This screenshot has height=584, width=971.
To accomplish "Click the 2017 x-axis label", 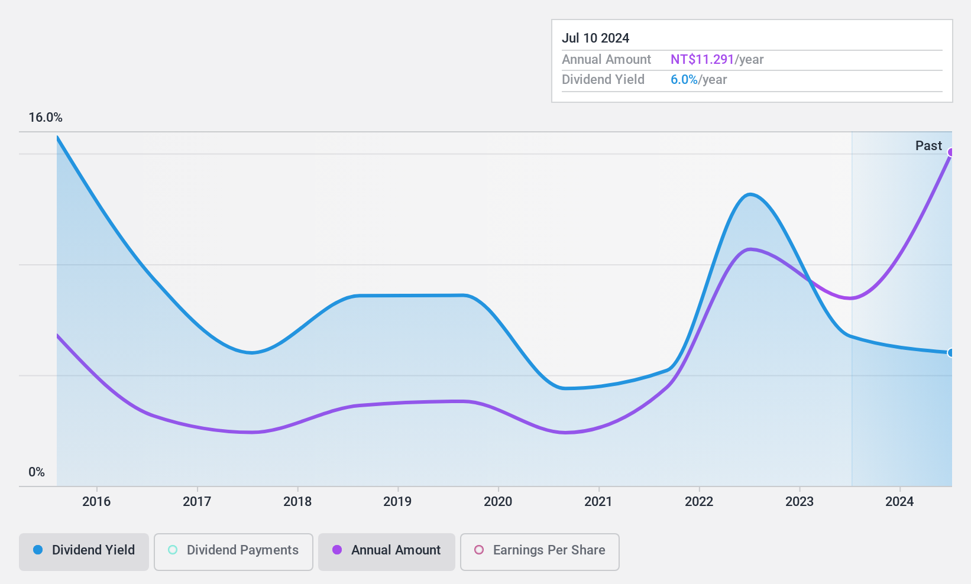I will pos(197,502).
